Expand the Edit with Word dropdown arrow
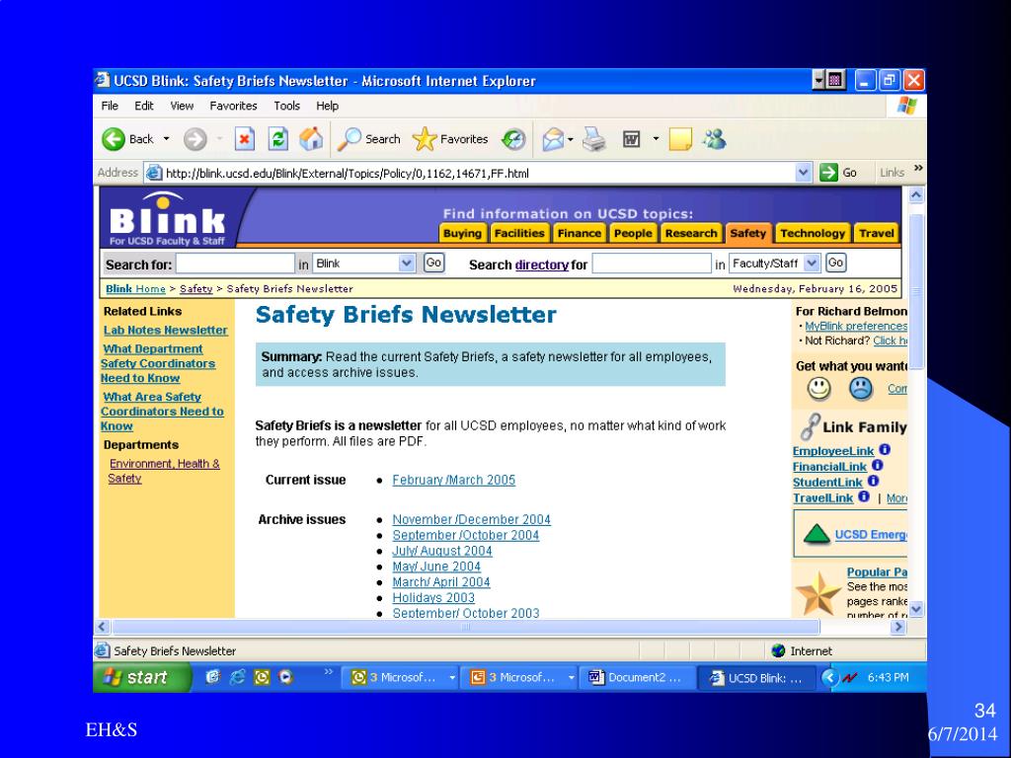Viewport: 1011px width, 758px height. tap(656, 139)
